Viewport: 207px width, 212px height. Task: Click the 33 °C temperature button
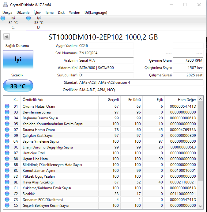[x=18, y=86]
